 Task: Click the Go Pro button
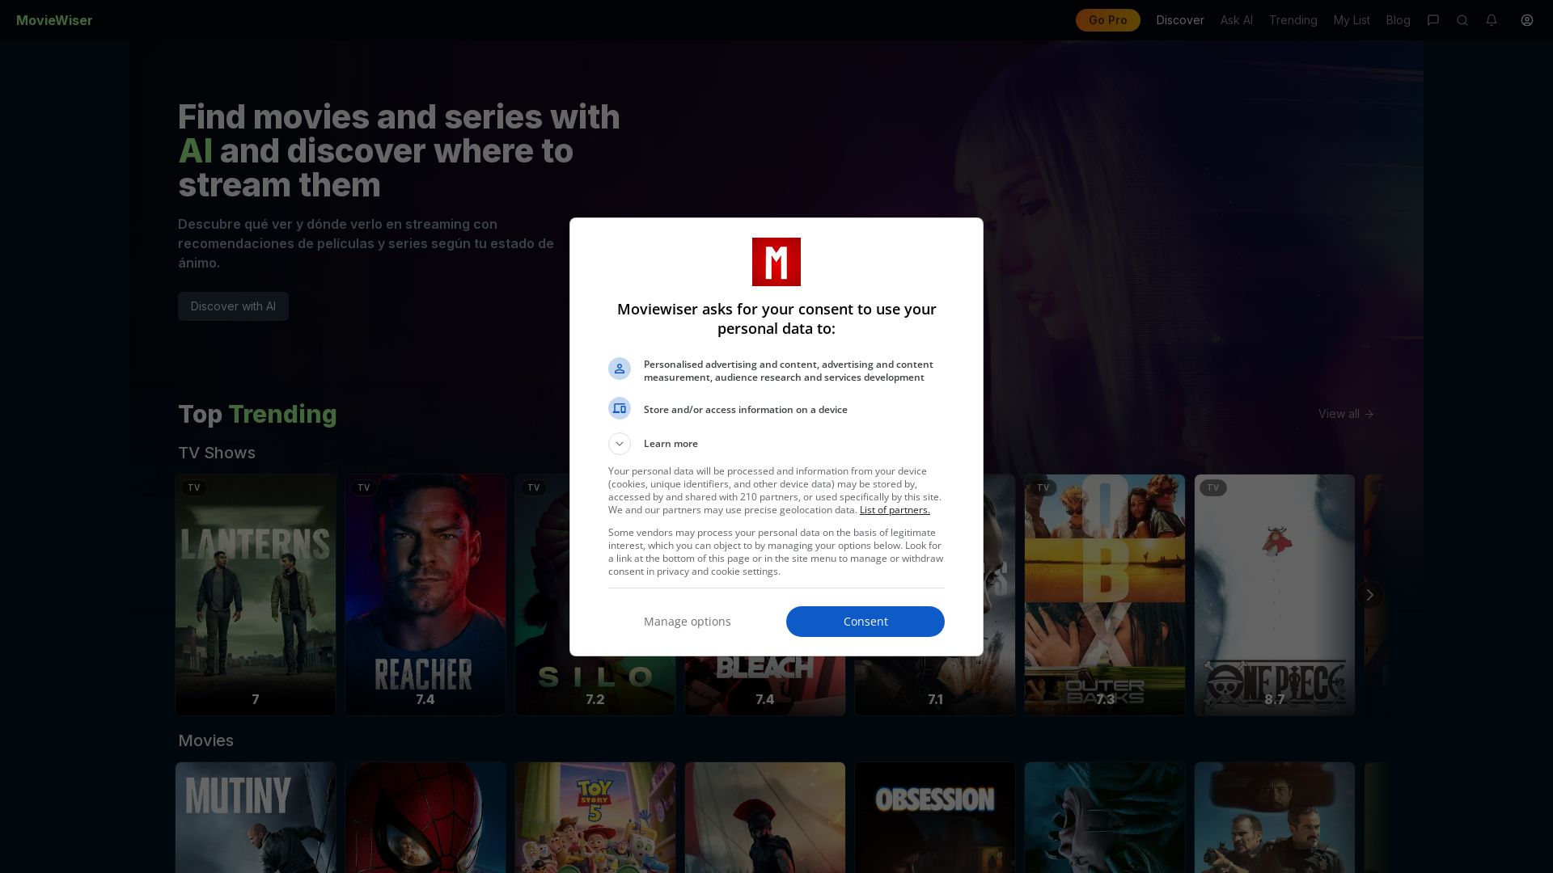(1107, 20)
